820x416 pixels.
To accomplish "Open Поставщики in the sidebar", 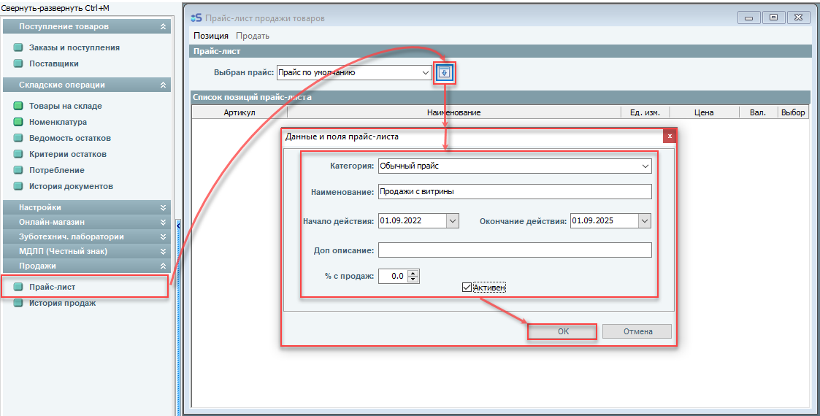I will (x=53, y=63).
